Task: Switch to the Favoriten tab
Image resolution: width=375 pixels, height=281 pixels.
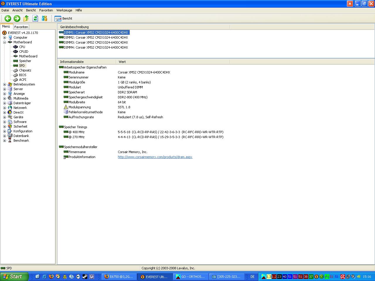Action: pos(21,27)
